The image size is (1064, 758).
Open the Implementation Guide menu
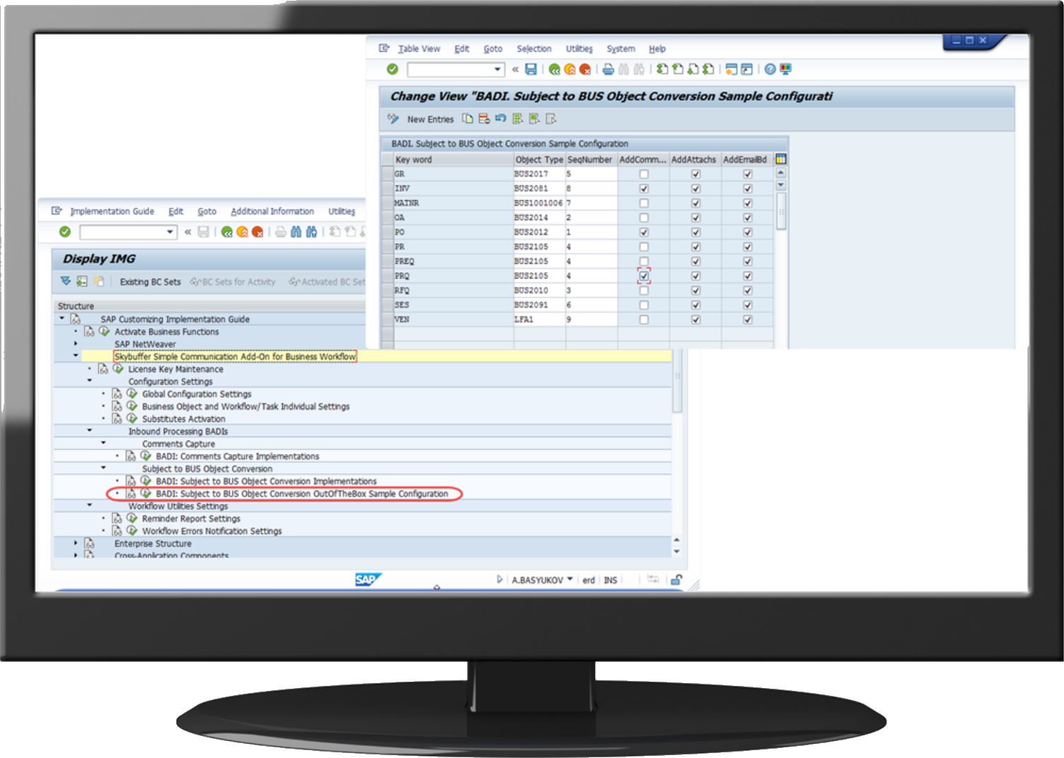pos(112,211)
